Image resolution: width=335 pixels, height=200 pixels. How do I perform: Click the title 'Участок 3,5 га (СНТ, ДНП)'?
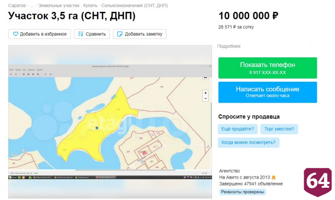[x=72, y=16]
